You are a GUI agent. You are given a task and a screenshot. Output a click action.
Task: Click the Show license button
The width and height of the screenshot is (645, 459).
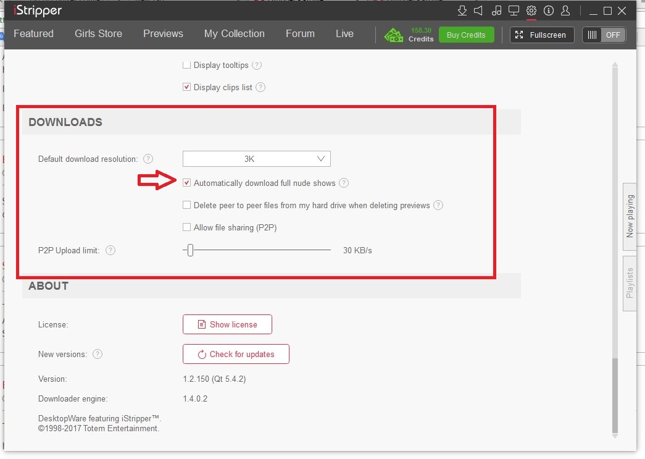[227, 324]
